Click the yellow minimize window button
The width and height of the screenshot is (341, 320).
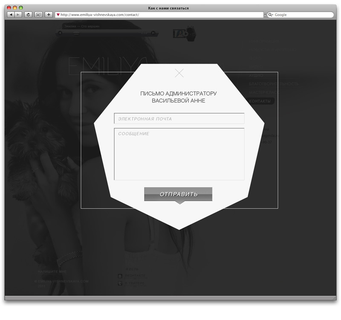pos(15,8)
